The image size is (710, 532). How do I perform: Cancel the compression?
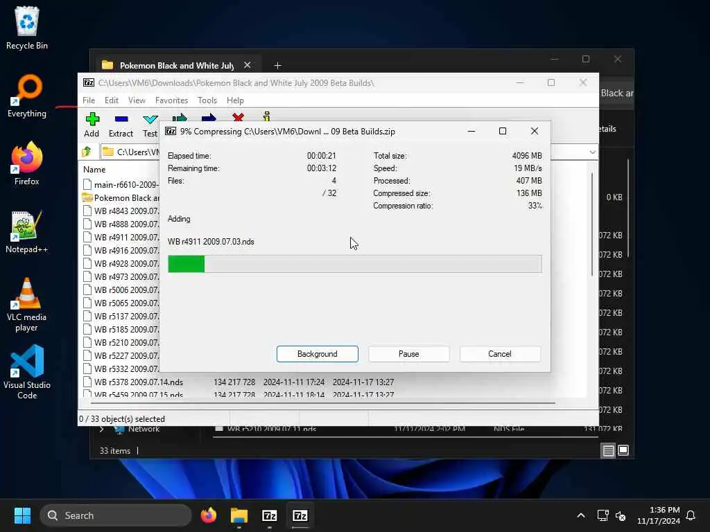(x=500, y=354)
